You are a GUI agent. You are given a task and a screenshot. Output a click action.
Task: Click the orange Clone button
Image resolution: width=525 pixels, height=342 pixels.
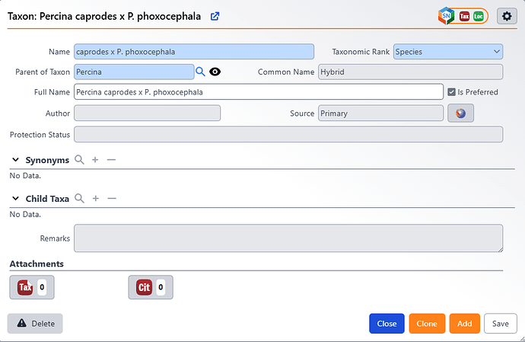click(427, 324)
